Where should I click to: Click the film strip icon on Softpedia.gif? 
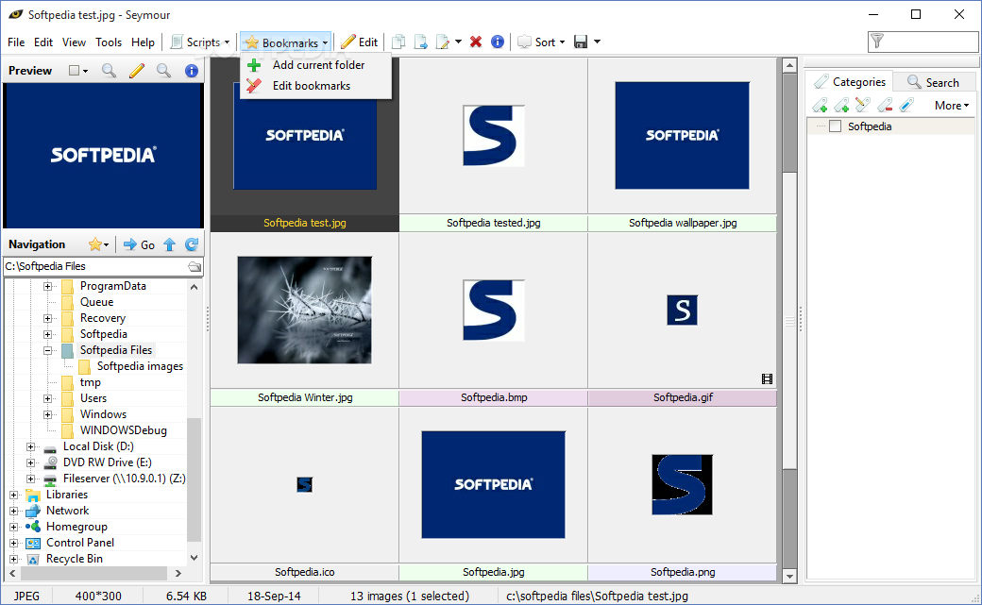767,378
